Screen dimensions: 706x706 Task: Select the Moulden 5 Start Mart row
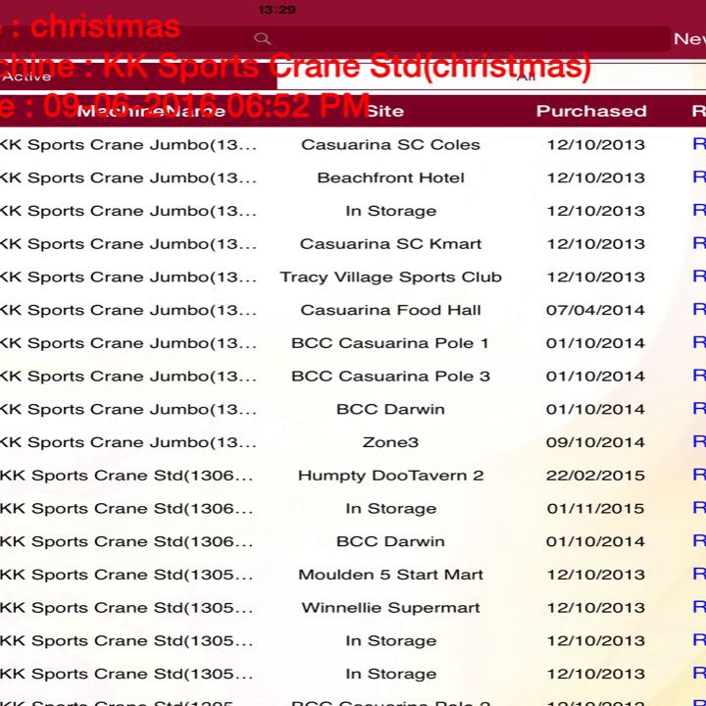click(x=390, y=575)
